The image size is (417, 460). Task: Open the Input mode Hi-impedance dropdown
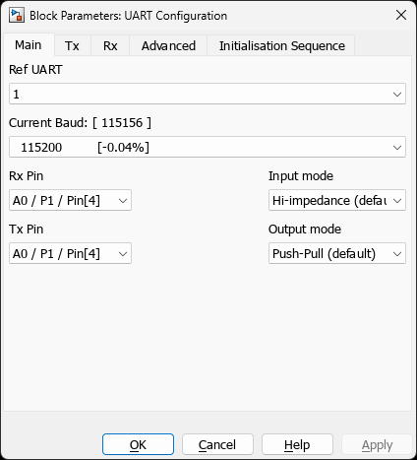coord(337,200)
